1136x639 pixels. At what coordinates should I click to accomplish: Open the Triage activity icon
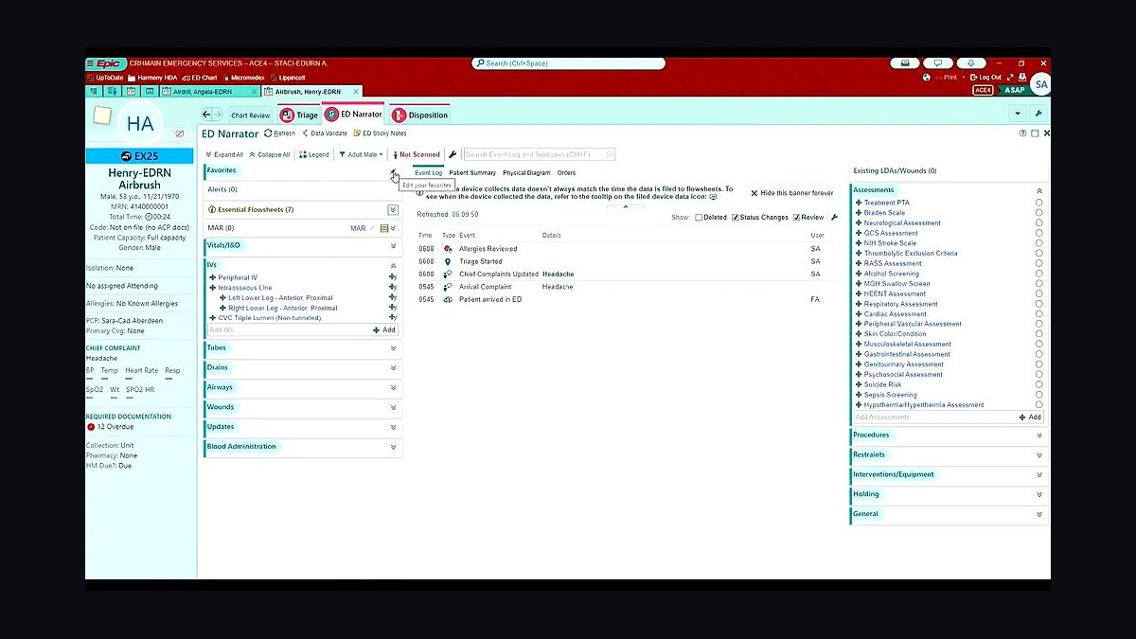(287, 115)
